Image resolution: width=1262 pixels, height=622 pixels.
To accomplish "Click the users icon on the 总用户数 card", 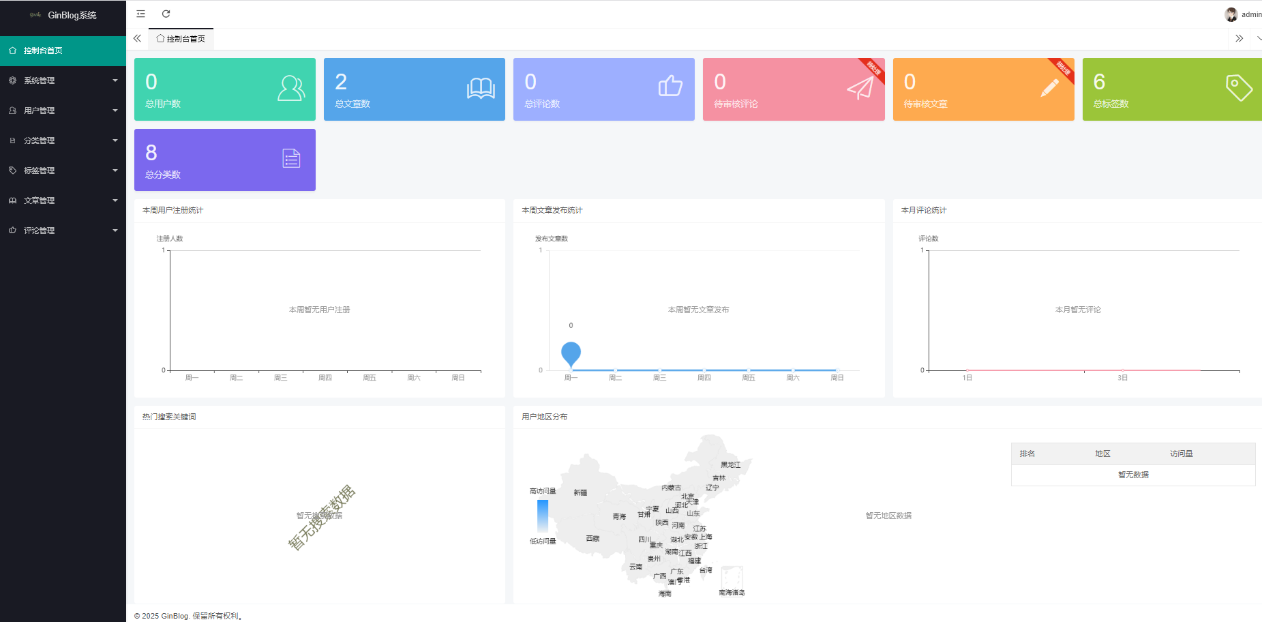I will (x=291, y=89).
